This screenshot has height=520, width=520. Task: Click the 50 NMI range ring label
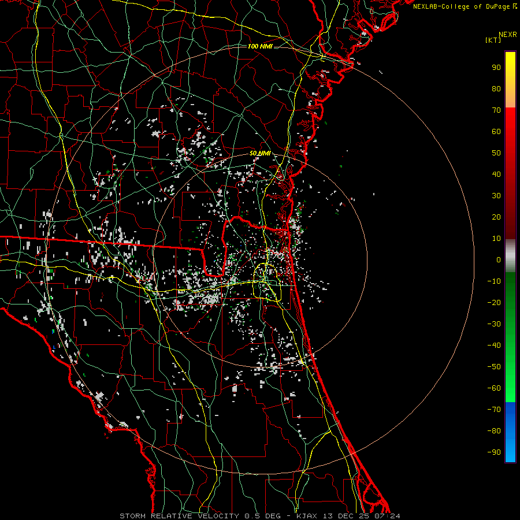(260, 153)
